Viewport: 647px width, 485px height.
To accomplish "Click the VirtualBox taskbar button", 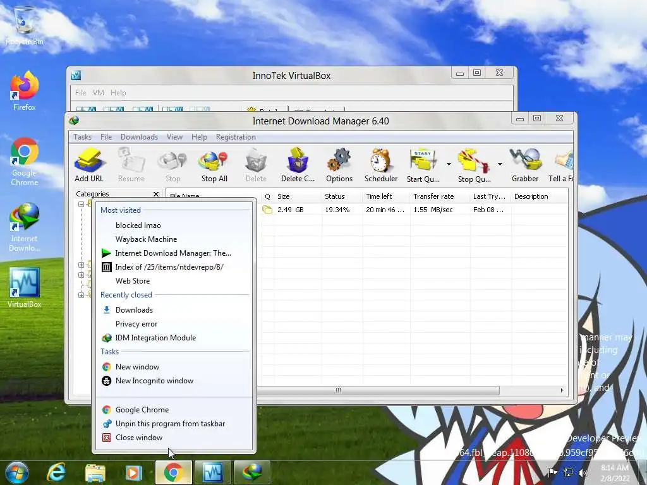I will click(x=213, y=472).
